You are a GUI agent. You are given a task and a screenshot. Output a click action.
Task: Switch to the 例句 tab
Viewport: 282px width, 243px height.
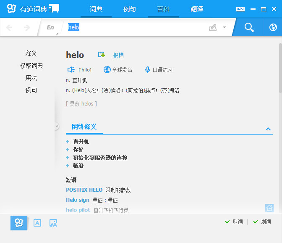pyautogui.click(x=130, y=9)
